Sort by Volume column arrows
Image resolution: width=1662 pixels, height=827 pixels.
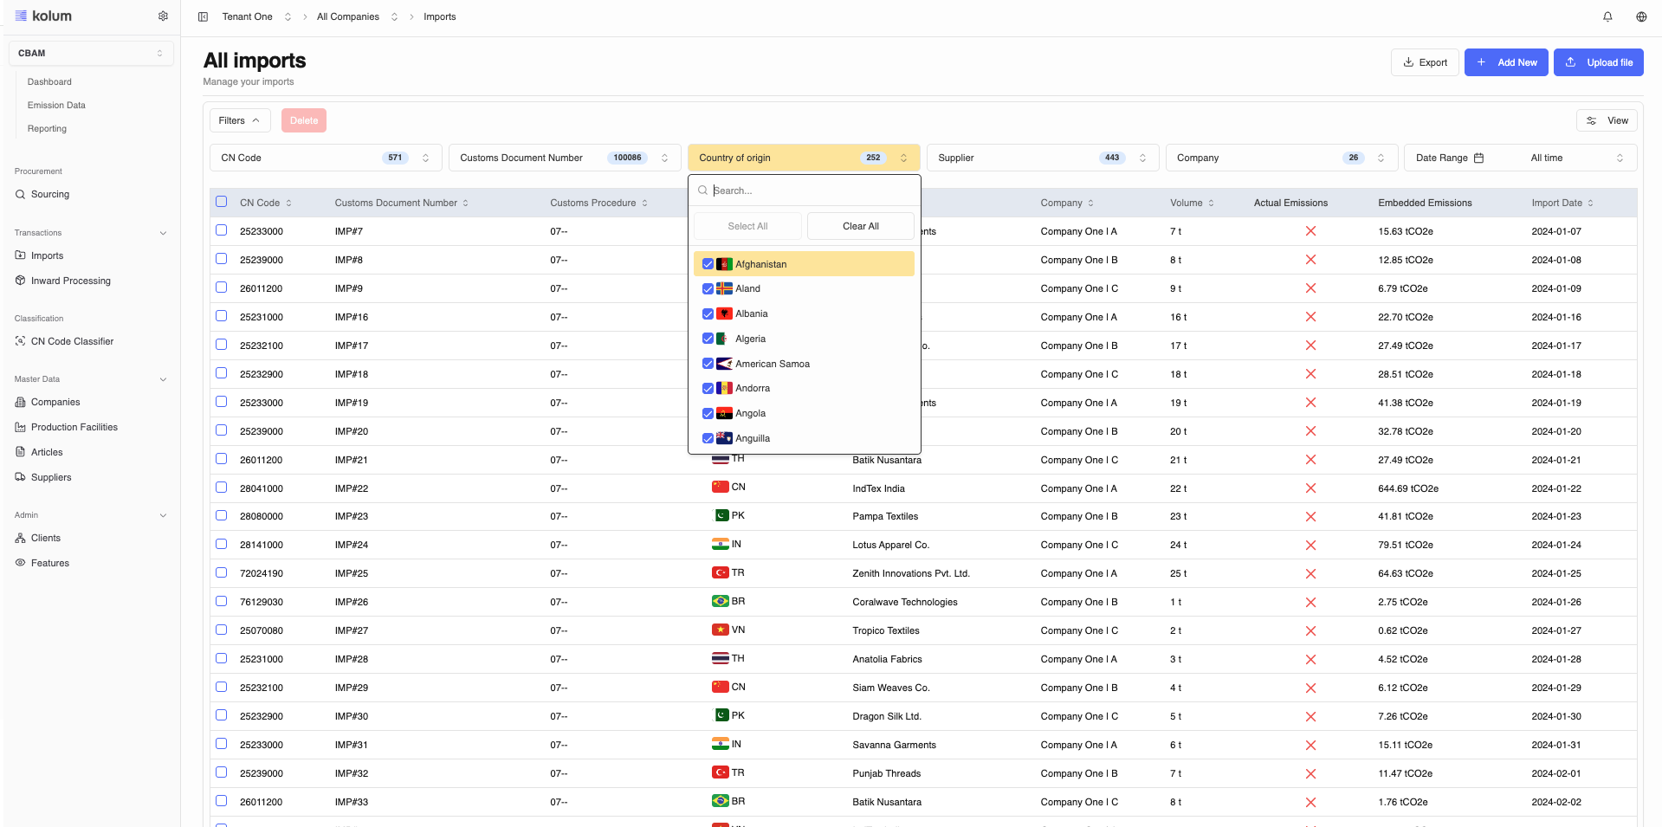coord(1211,203)
